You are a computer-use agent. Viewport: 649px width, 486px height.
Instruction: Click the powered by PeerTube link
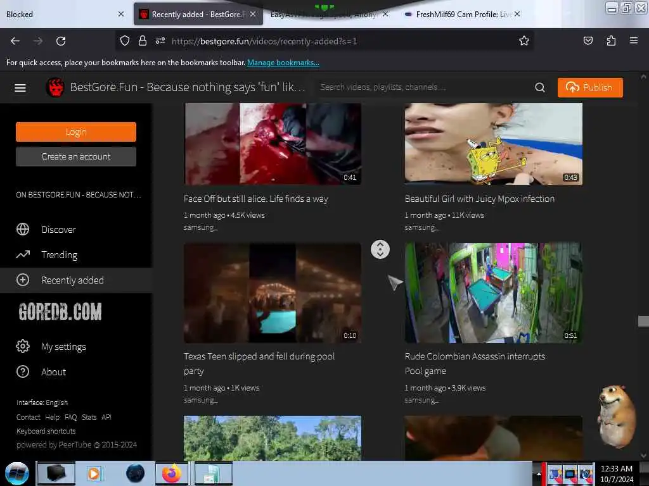(x=77, y=445)
